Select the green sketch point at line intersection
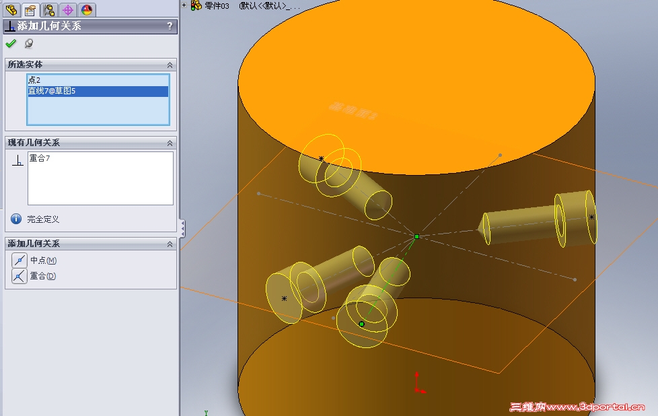 [x=416, y=237]
